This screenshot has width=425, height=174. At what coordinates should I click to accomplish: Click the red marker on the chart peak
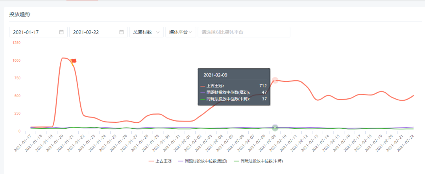pos(74,61)
